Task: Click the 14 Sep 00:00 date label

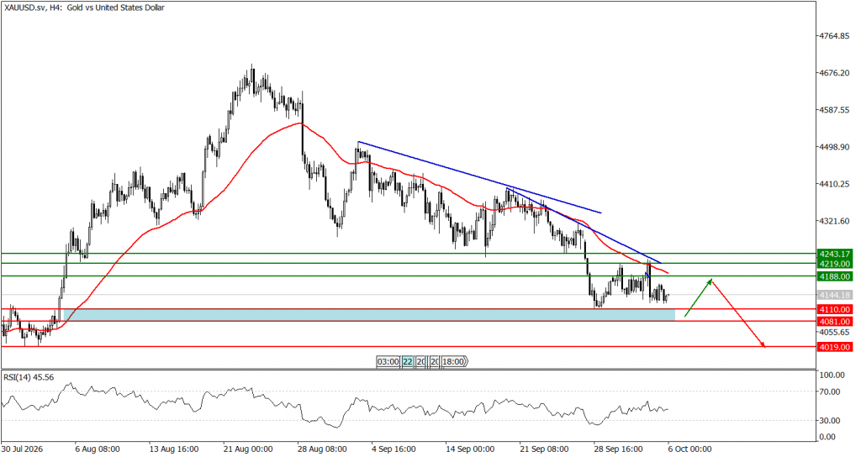Action: 472,449
